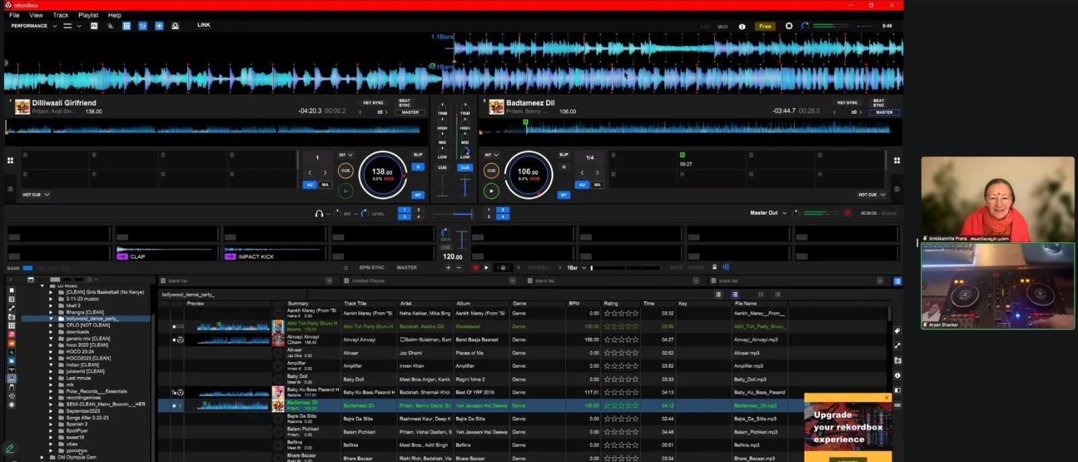Click the headphones icon
The image size is (1078, 462).
tap(319, 213)
